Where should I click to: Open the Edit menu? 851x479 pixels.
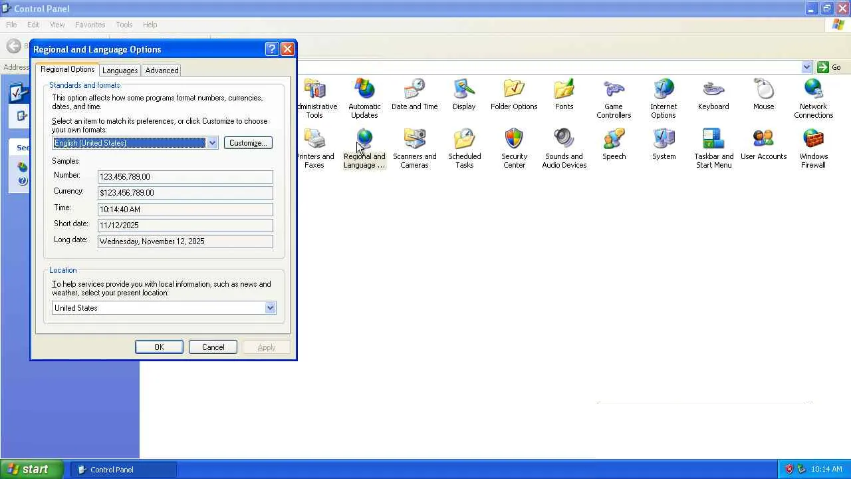coord(33,25)
